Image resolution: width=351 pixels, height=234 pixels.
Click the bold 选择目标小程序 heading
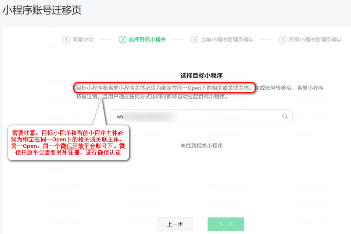point(201,75)
